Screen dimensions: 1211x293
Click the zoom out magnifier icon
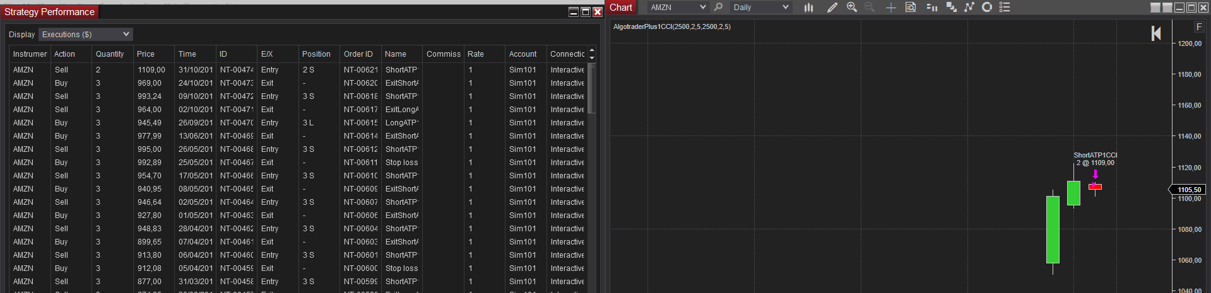click(870, 7)
